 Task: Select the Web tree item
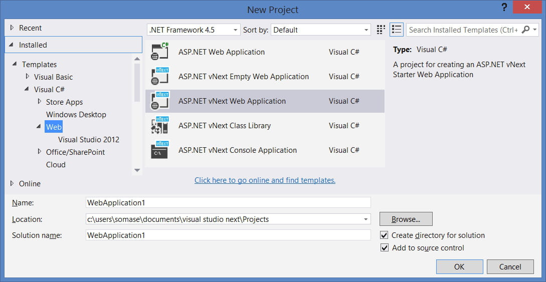tap(54, 127)
